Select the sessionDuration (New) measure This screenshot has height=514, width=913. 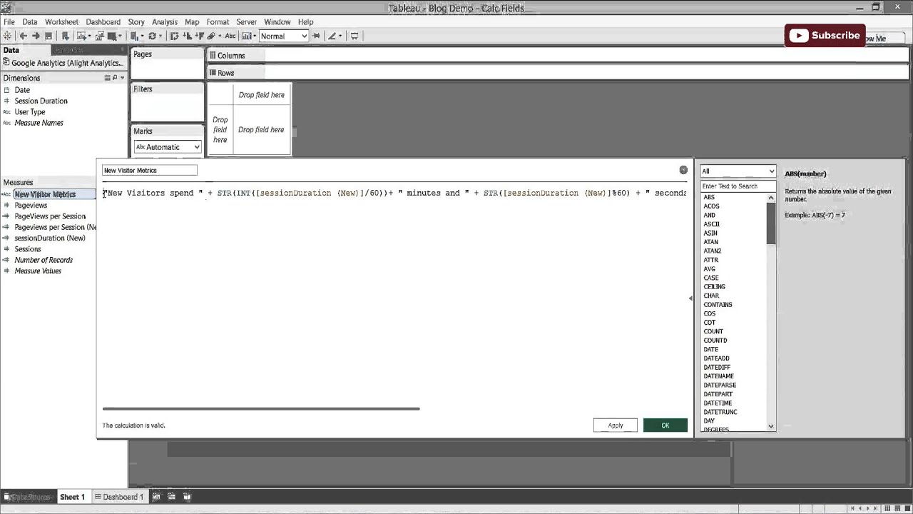click(50, 238)
